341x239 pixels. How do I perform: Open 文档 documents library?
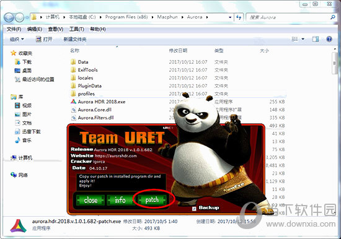pos(23,123)
